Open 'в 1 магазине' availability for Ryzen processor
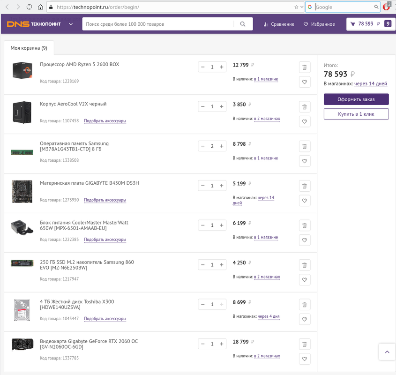This screenshot has height=375, width=396. coord(266,79)
